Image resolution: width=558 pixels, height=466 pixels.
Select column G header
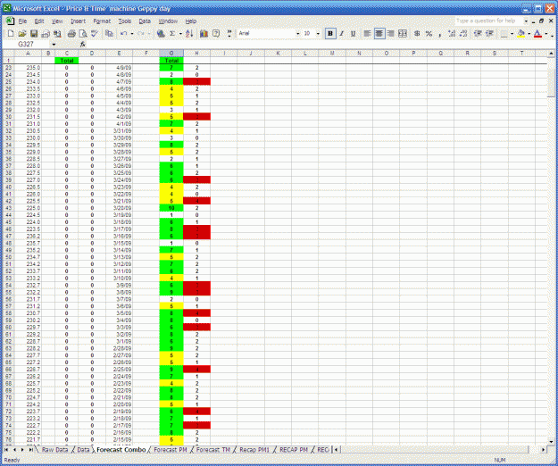pyautogui.click(x=171, y=54)
